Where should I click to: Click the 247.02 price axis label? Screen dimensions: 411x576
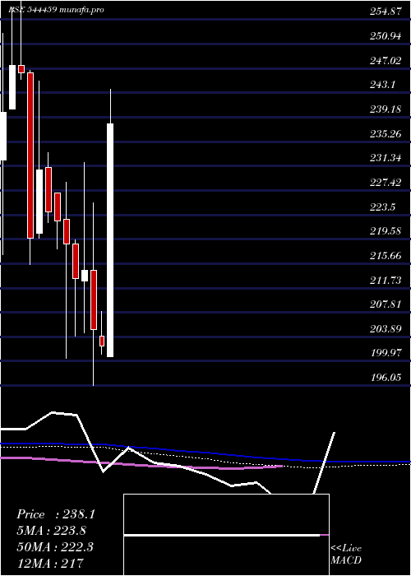[386, 61]
